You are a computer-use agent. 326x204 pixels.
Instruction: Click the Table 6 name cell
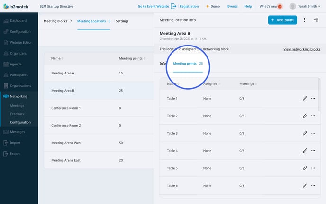172,185
